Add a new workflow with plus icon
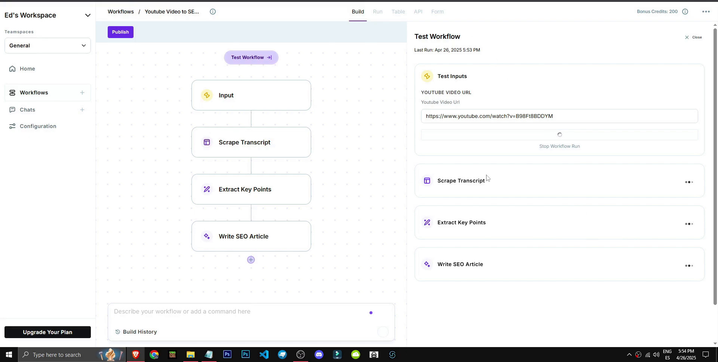This screenshot has width=718, height=362. 82,93
